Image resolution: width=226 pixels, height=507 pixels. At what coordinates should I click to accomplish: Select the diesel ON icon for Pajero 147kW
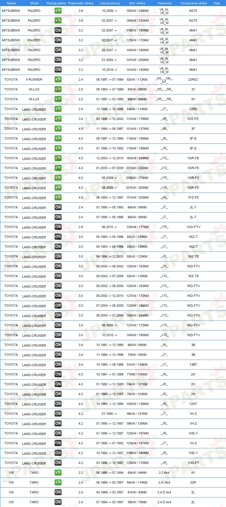[x=58, y=60]
